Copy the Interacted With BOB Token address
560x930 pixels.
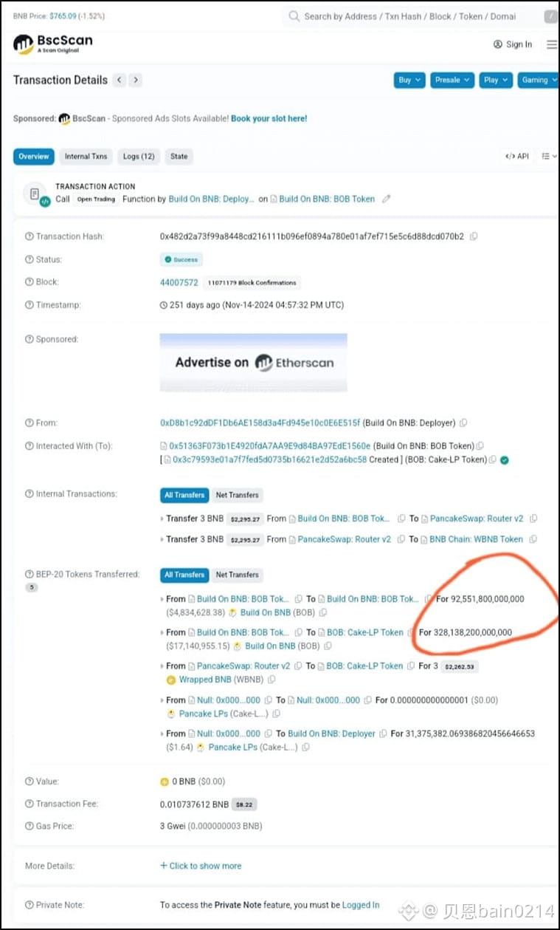(480, 446)
